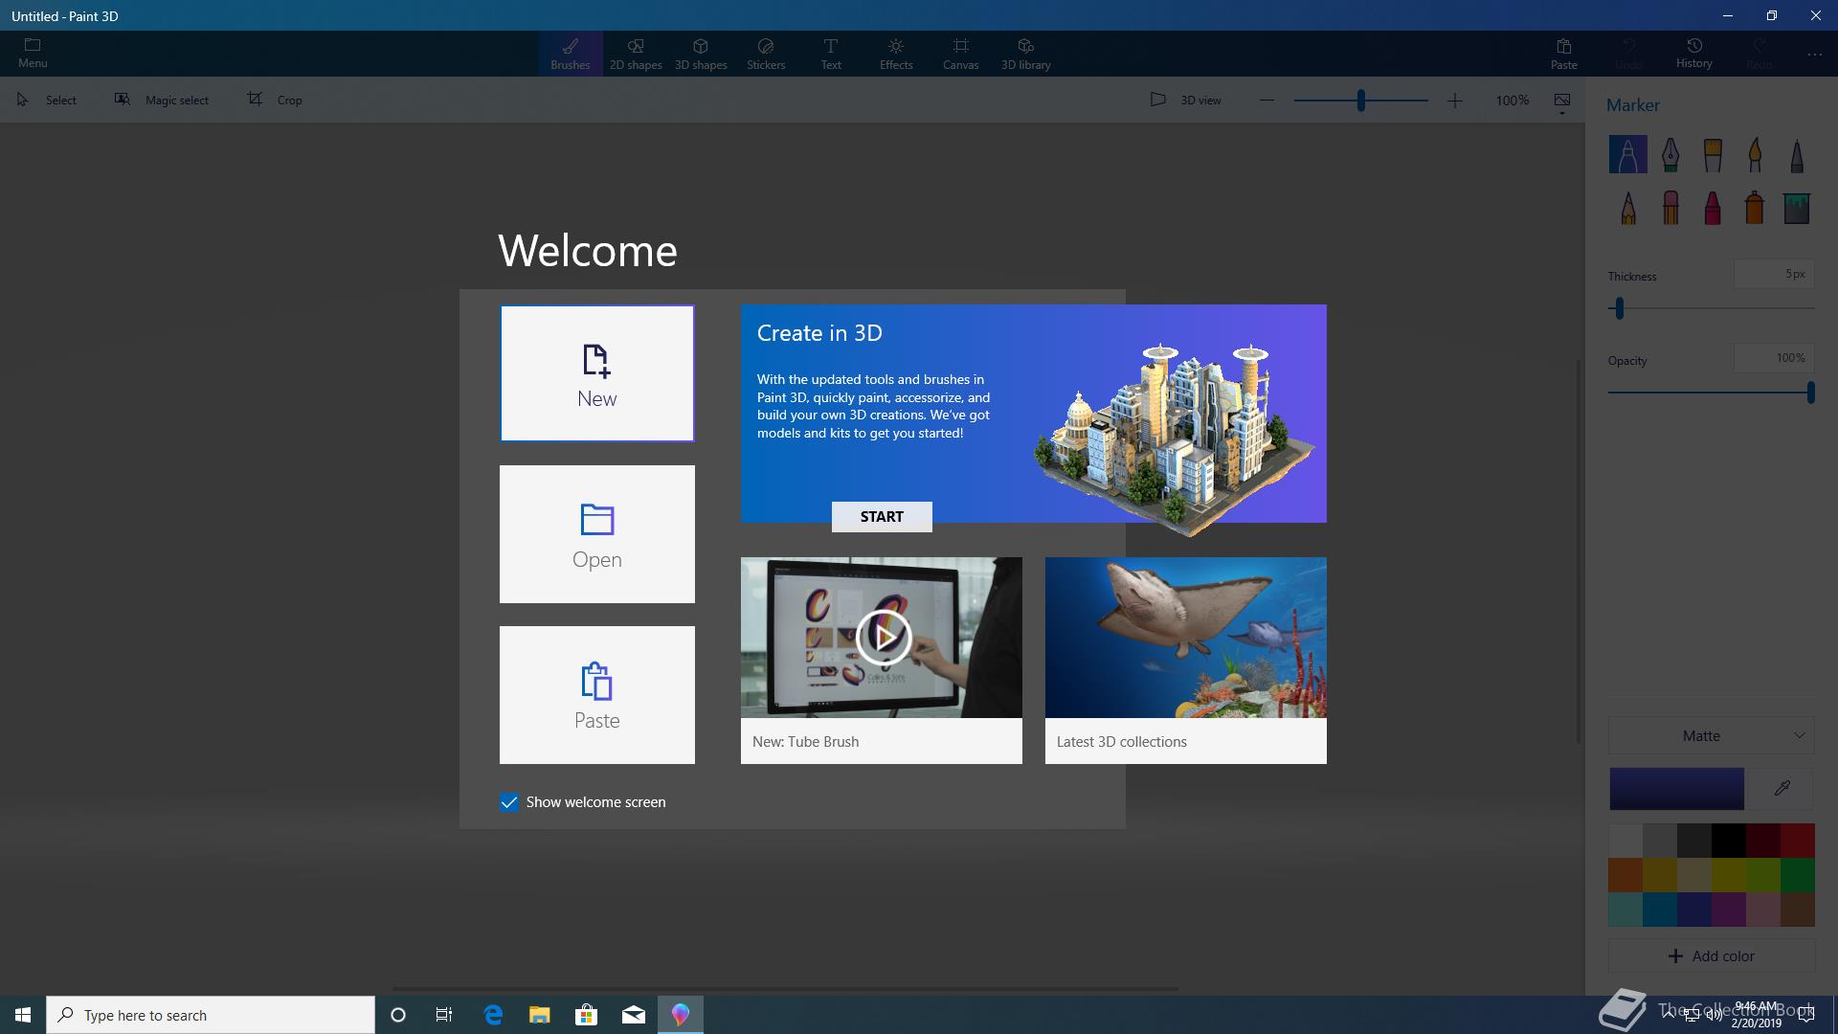Open the more options ellipsis
Image resolution: width=1838 pixels, height=1034 pixels.
pyautogui.click(x=1814, y=55)
